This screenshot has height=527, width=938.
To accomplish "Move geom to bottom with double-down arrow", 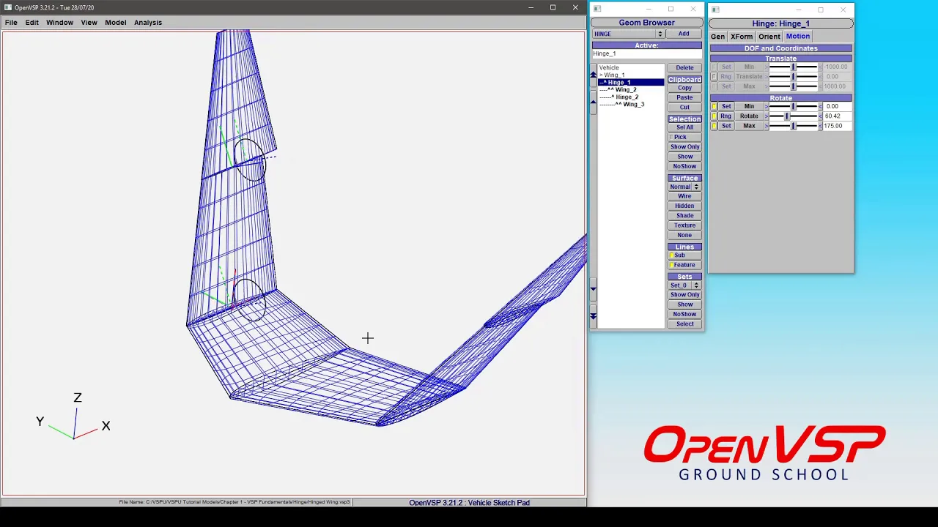I will 593,315.
